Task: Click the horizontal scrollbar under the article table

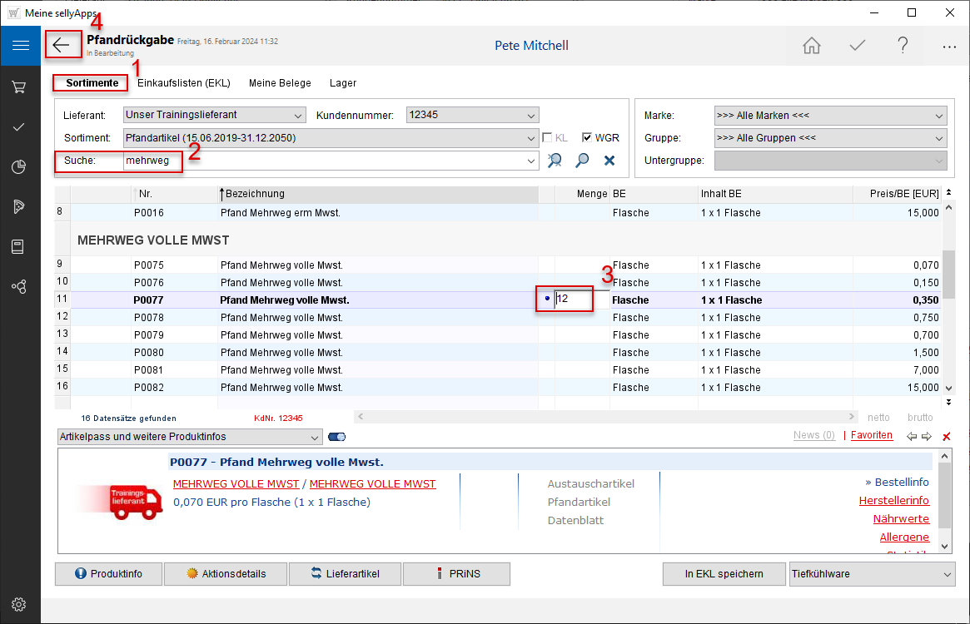Action: (x=605, y=417)
